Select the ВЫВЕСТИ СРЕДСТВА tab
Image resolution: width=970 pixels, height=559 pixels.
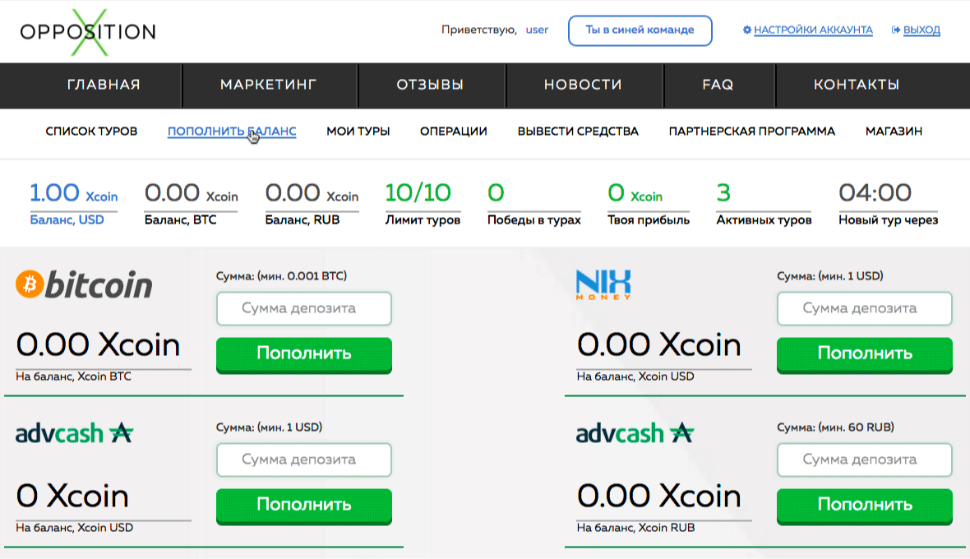[x=578, y=132]
